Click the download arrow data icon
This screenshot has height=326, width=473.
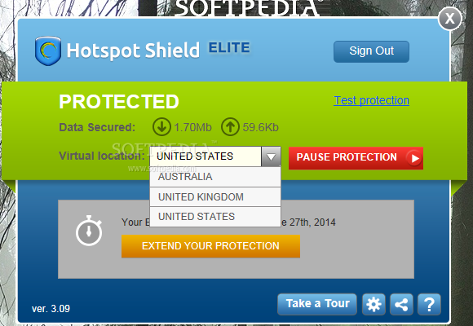point(161,127)
